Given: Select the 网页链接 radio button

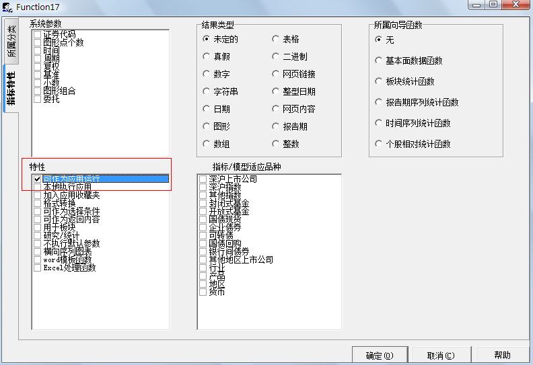Looking at the screenshot, I should (276, 74).
